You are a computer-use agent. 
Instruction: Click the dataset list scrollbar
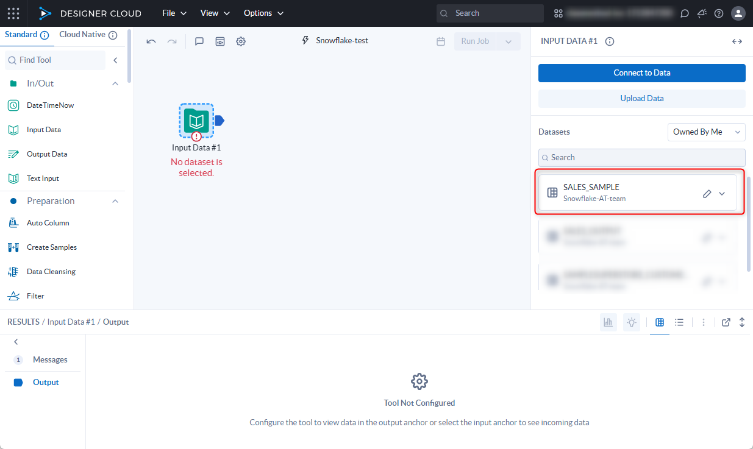point(749,224)
